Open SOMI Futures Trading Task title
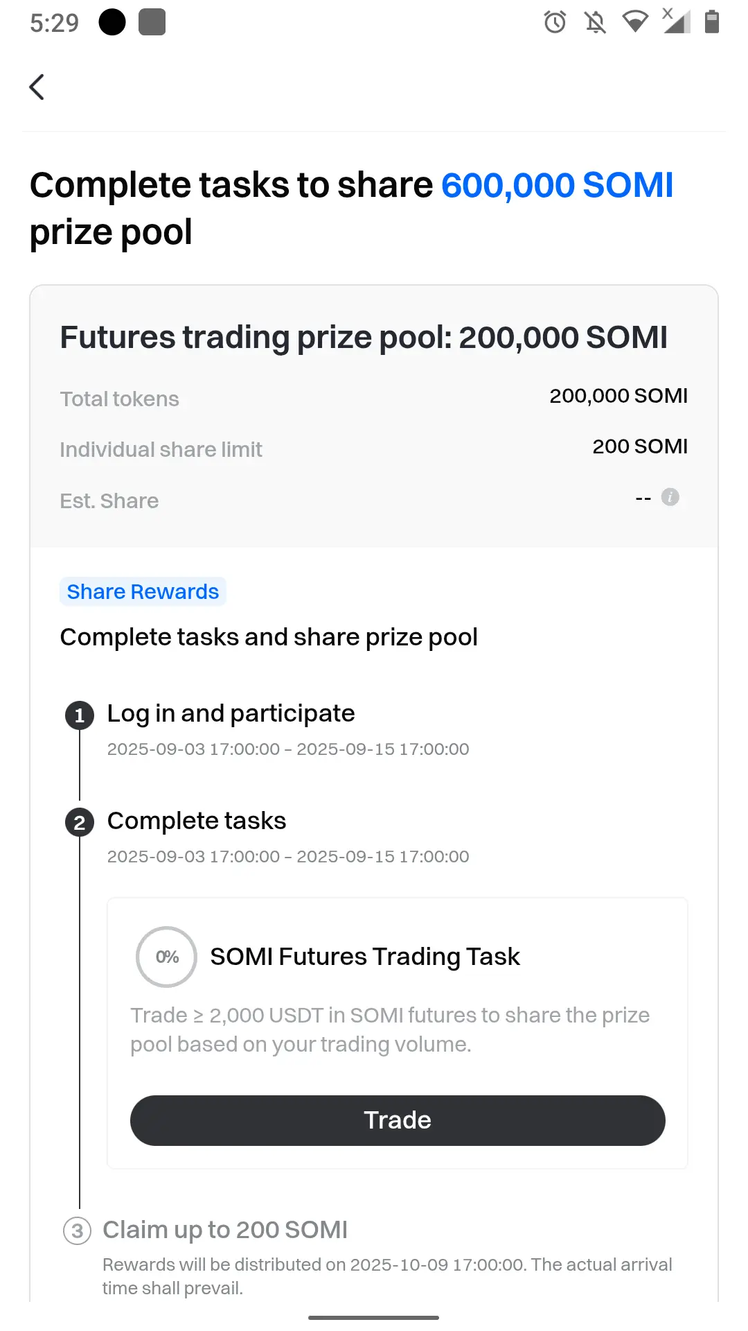Image resolution: width=748 pixels, height=1331 pixels. coord(365,957)
